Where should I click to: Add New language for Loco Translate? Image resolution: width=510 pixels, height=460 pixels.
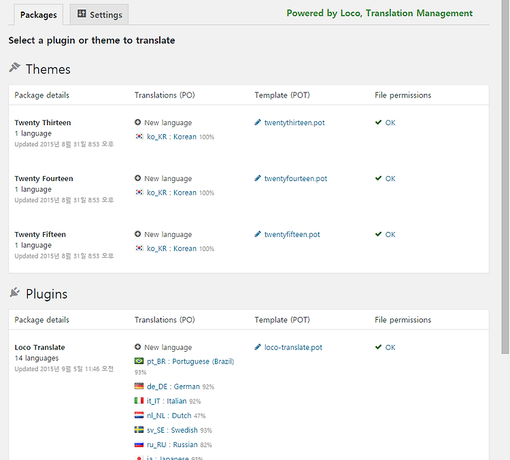coord(168,348)
